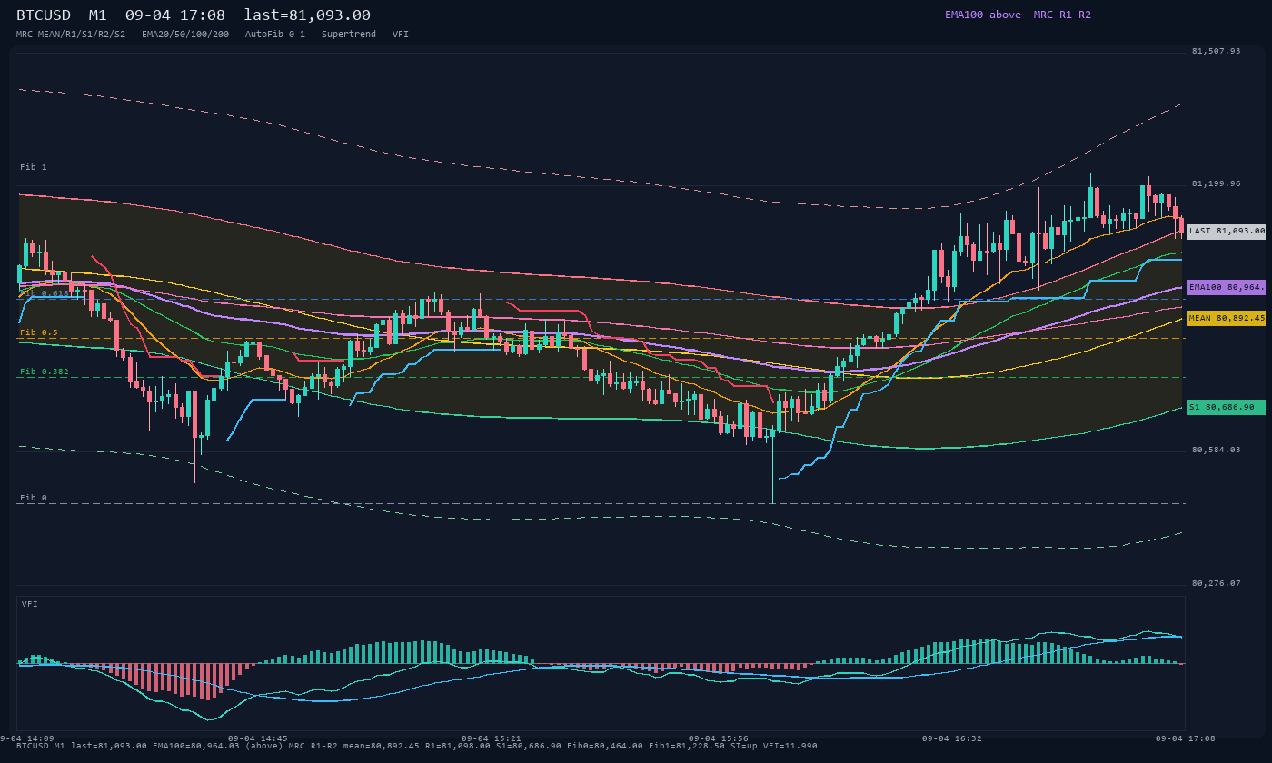Click the 09-04 17:08 time axis label
The image size is (1272, 763).
pyautogui.click(x=1185, y=738)
